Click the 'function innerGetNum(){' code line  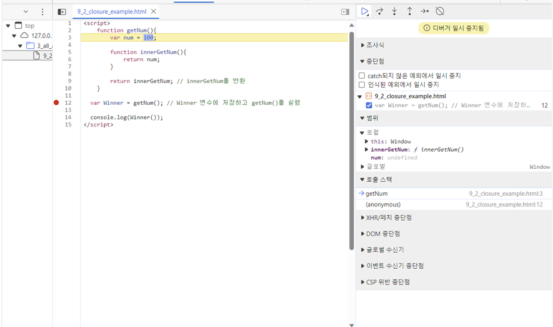pyautogui.click(x=148, y=52)
